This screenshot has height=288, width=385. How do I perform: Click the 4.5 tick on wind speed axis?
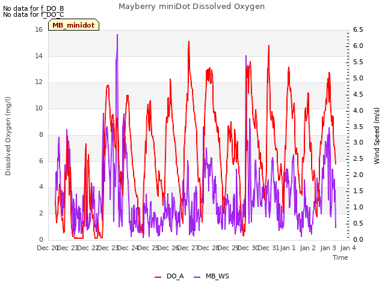[358, 95]
